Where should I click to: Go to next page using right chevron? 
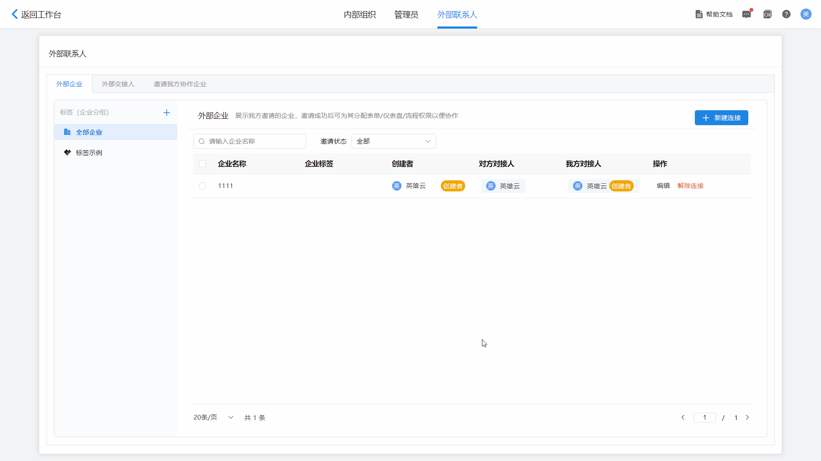click(x=747, y=417)
